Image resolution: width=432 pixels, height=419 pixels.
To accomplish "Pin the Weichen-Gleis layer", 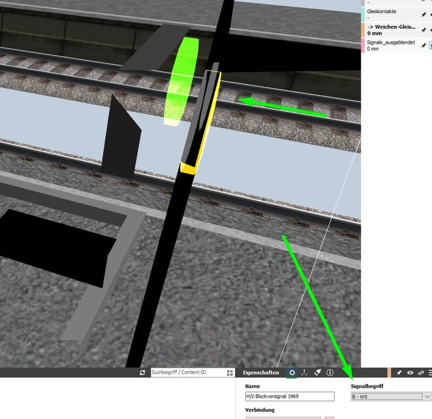I will (x=424, y=30).
